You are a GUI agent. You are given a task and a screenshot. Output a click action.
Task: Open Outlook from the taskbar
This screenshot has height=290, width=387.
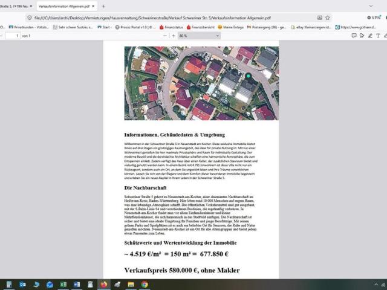click(x=22, y=285)
